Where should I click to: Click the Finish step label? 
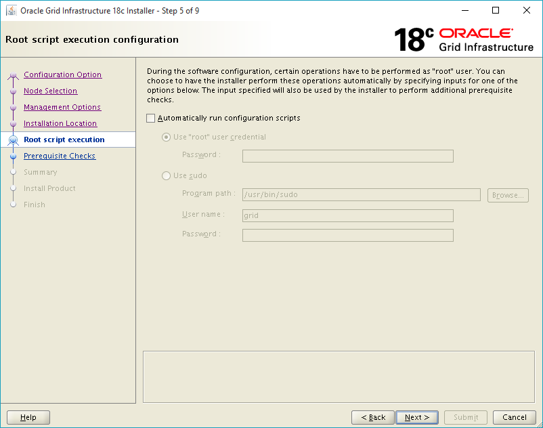tap(35, 205)
